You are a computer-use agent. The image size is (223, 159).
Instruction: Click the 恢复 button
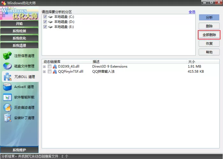click(209, 44)
